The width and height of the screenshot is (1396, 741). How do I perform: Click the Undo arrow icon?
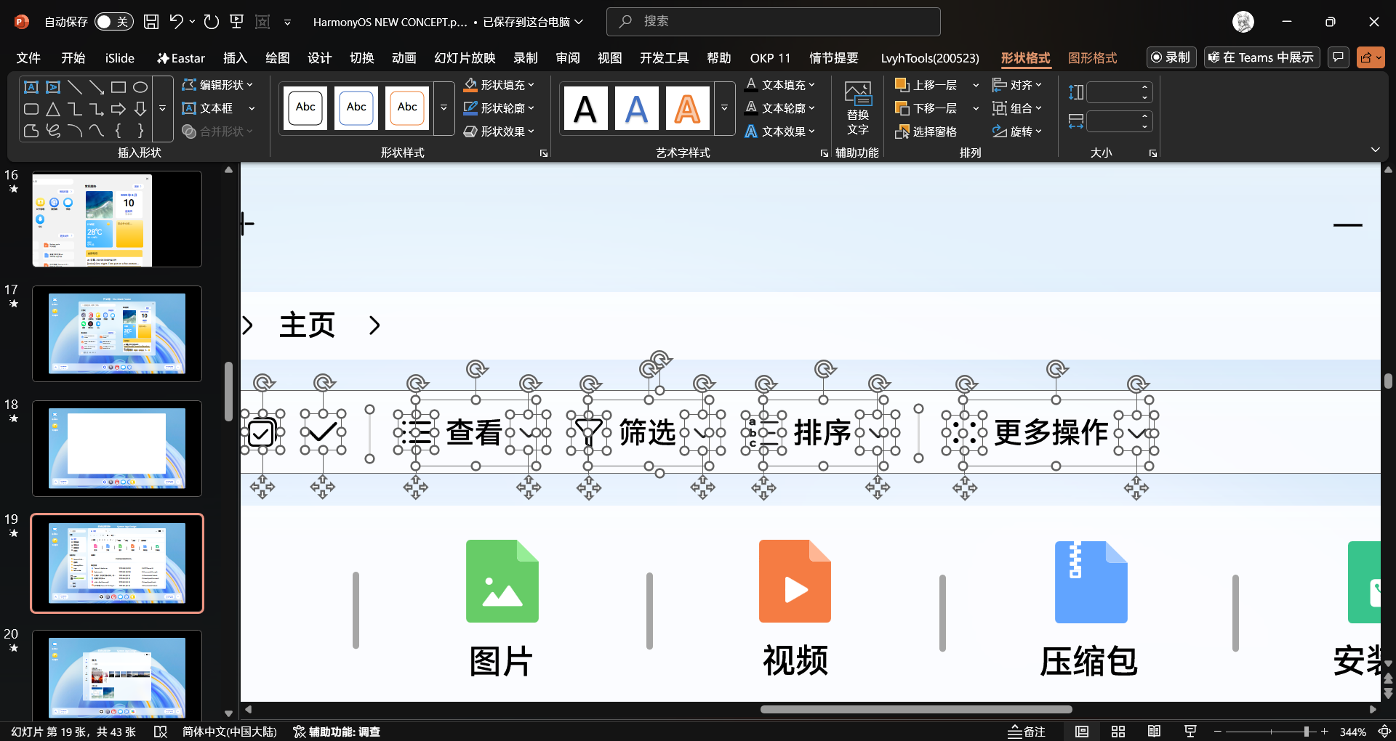coord(176,22)
